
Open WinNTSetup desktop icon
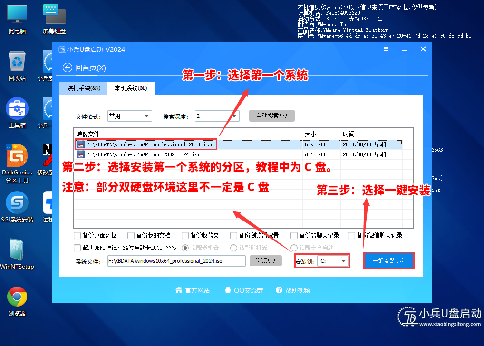tap(17, 254)
